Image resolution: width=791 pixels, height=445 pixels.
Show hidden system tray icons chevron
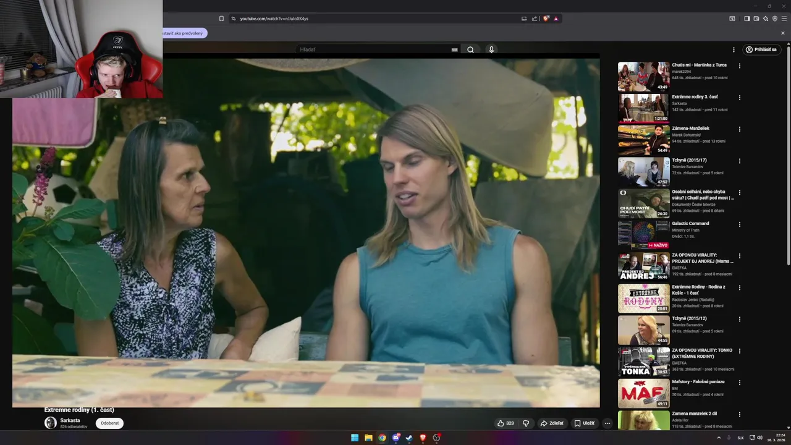(x=719, y=438)
